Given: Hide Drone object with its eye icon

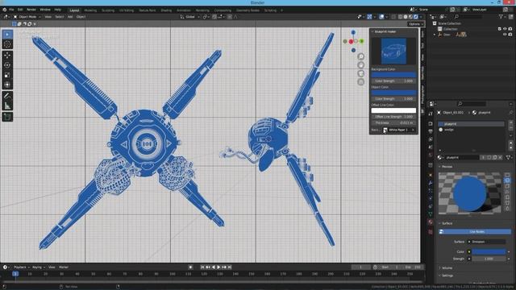Looking at the screenshot, I should pos(505,35).
